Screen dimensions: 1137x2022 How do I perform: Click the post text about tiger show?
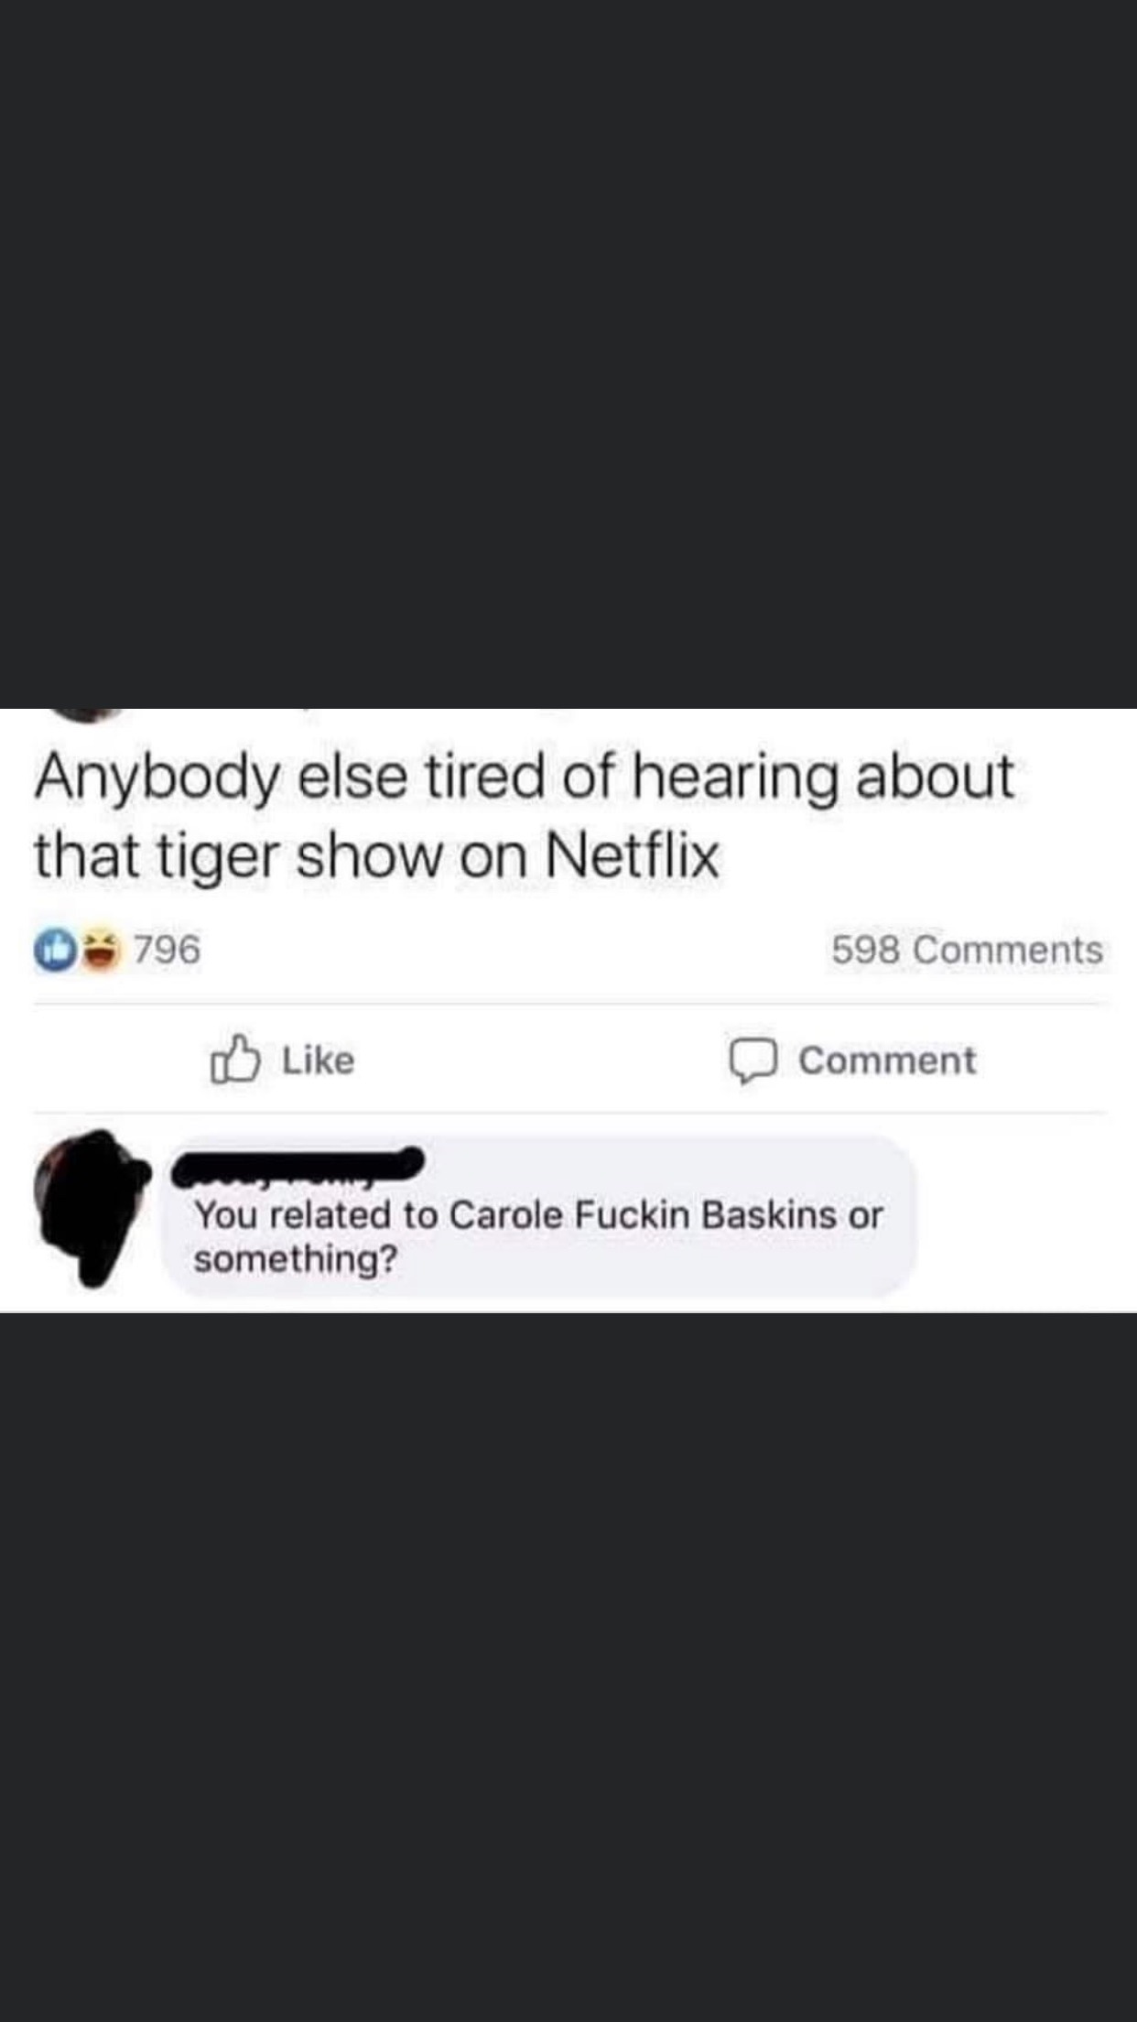524,816
